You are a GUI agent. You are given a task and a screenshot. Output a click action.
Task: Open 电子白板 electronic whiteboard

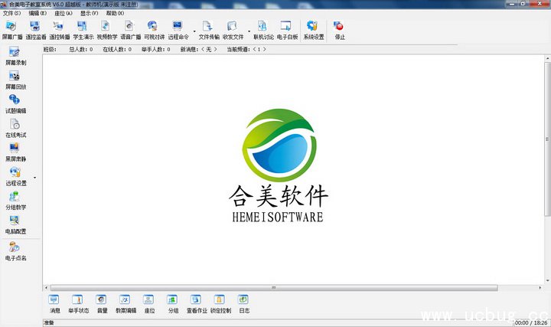287,30
